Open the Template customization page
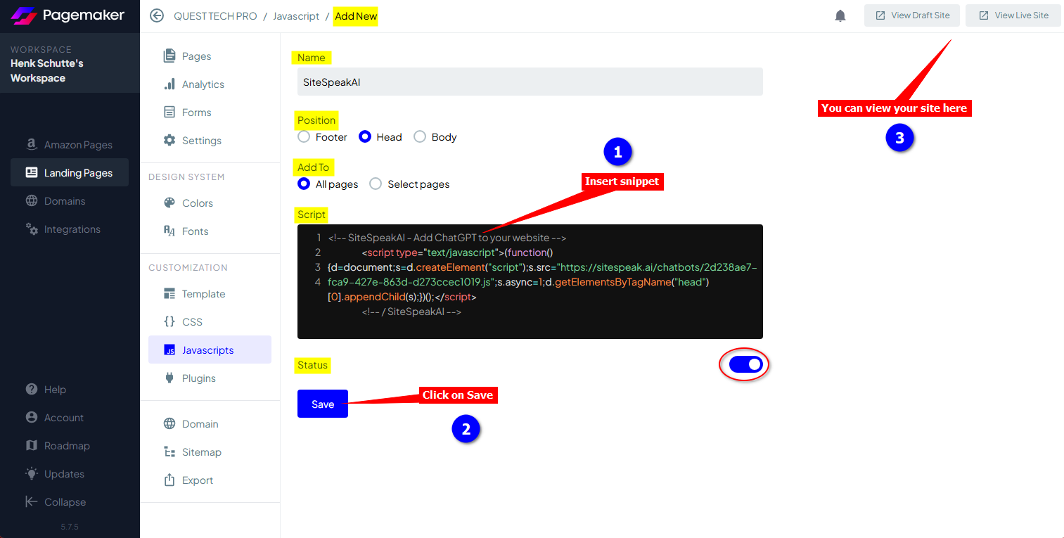Screen dimensions: 1064x538 tap(210, 294)
